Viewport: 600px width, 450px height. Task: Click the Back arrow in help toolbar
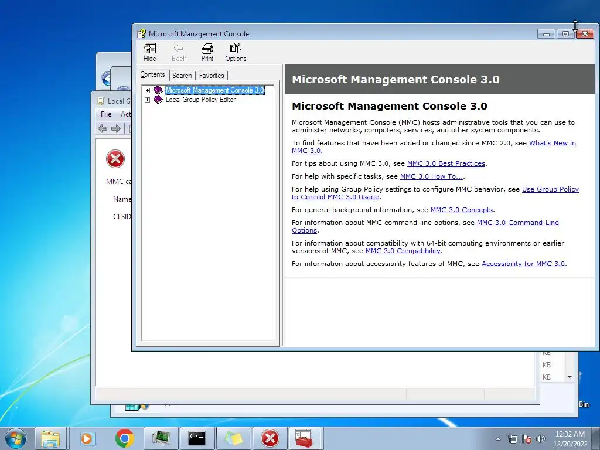click(x=179, y=52)
